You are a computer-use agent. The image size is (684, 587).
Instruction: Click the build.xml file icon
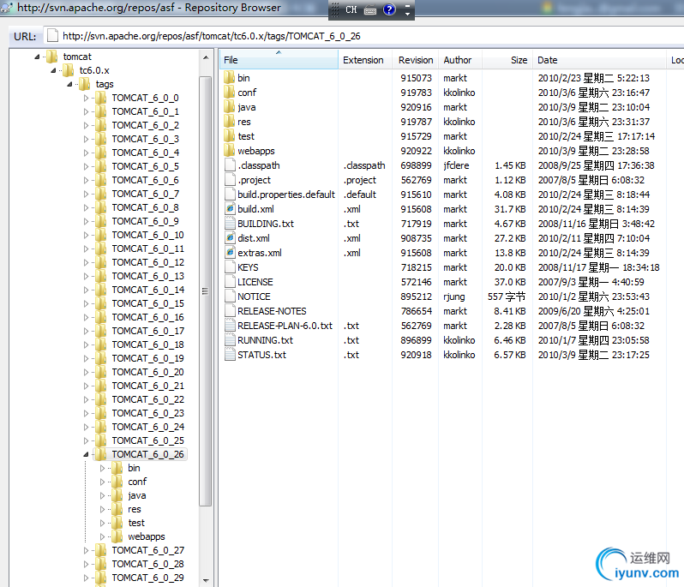230,209
